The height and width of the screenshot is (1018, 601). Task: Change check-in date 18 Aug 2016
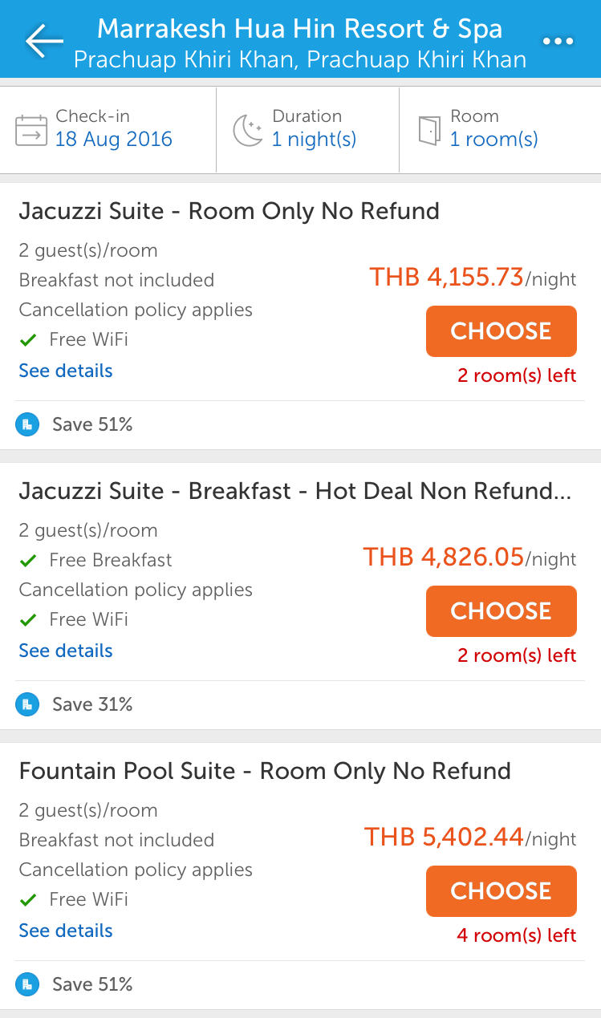[x=114, y=140]
